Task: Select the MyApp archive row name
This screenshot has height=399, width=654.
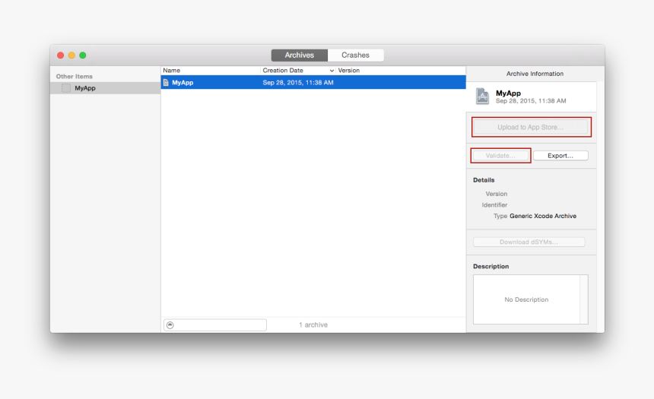Action: coord(183,83)
